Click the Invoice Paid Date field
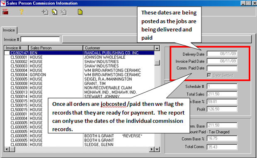This screenshot has height=158, width=257. pos(222,61)
